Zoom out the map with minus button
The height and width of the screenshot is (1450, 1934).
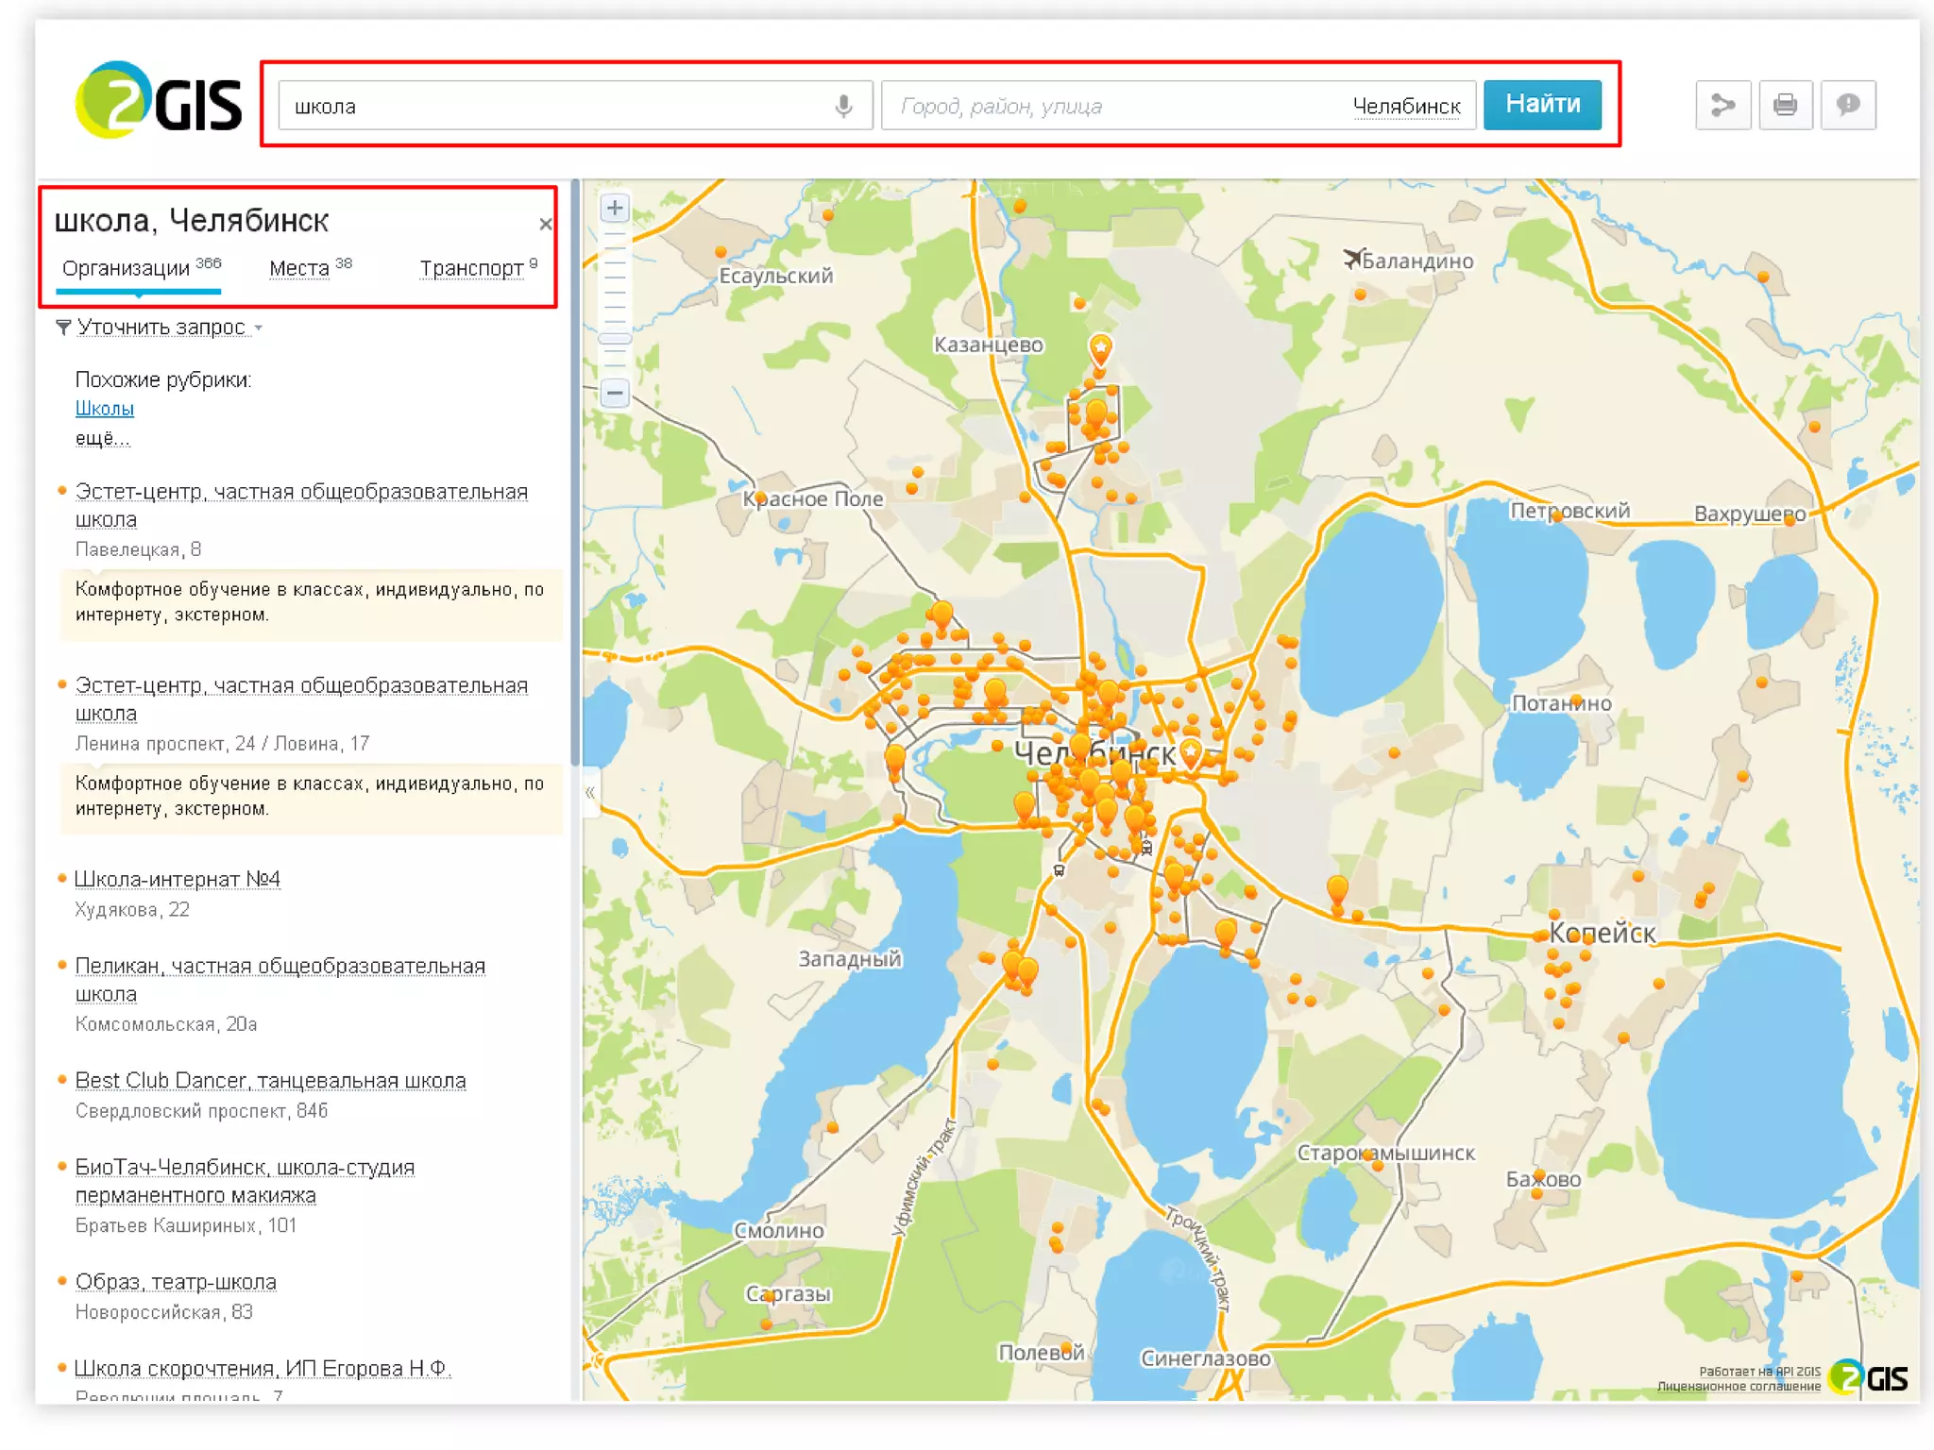tap(615, 393)
